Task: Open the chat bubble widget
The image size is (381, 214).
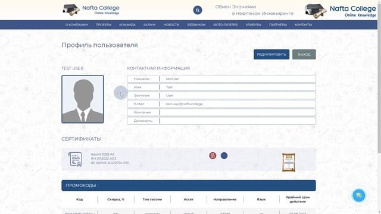Action: 358,196
